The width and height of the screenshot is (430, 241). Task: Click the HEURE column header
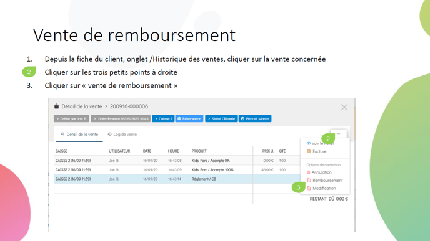point(173,151)
